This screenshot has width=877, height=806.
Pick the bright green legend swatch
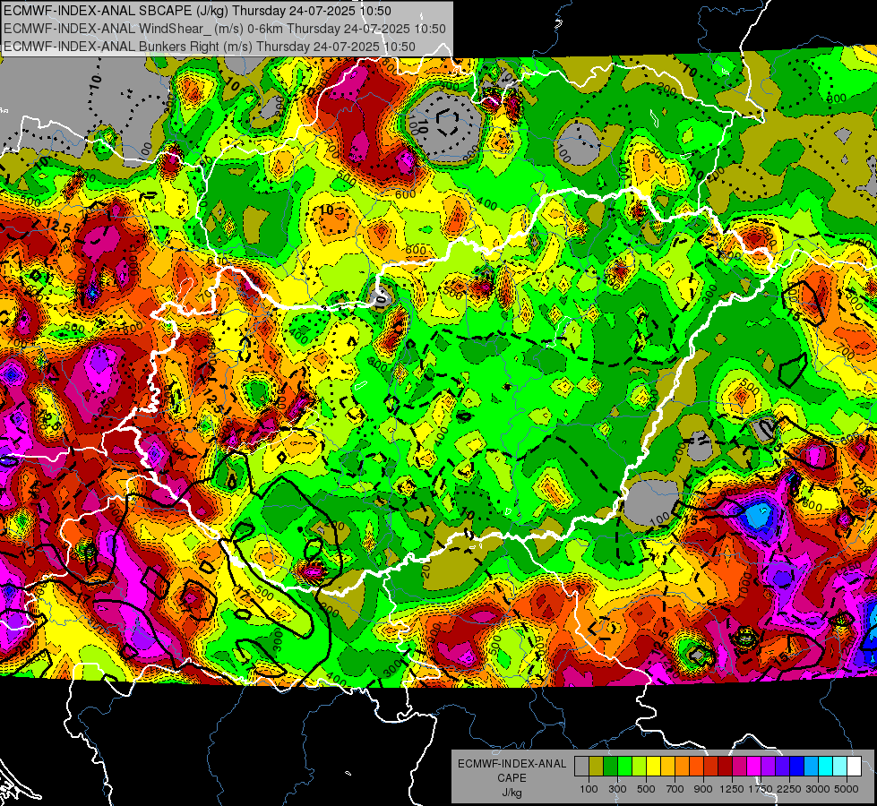tap(624, 767)
